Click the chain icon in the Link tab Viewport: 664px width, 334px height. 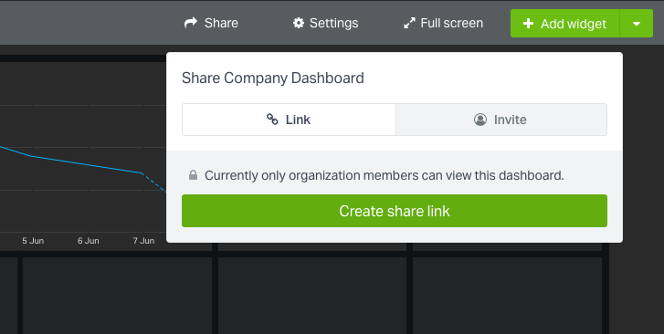272,120
